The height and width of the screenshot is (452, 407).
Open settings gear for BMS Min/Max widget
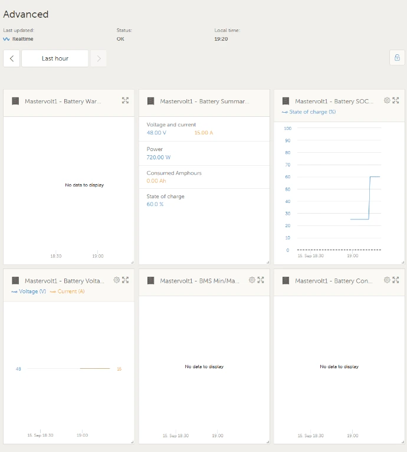(252, 280)
